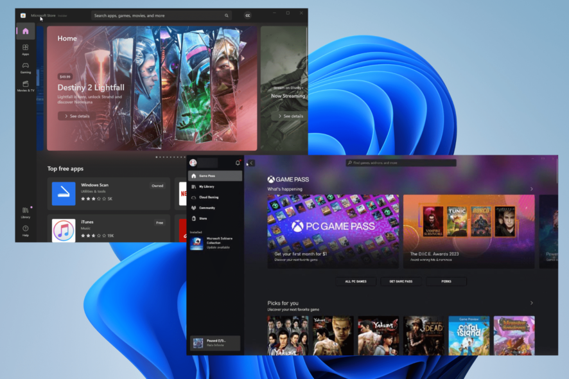
Task: Open Gaming in the Microsoft Store sidebar
Action: pos(26,68)
